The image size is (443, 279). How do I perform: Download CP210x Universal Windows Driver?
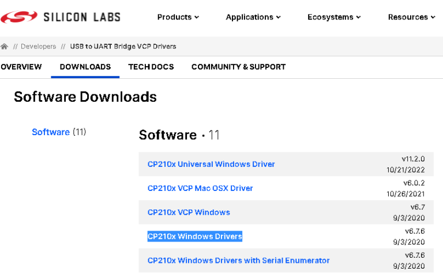click(211, 164)
